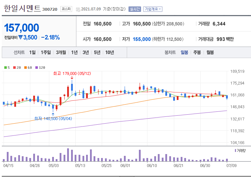Click the current price 157,000
Screen dimensions: 251x177
[21, 28]
